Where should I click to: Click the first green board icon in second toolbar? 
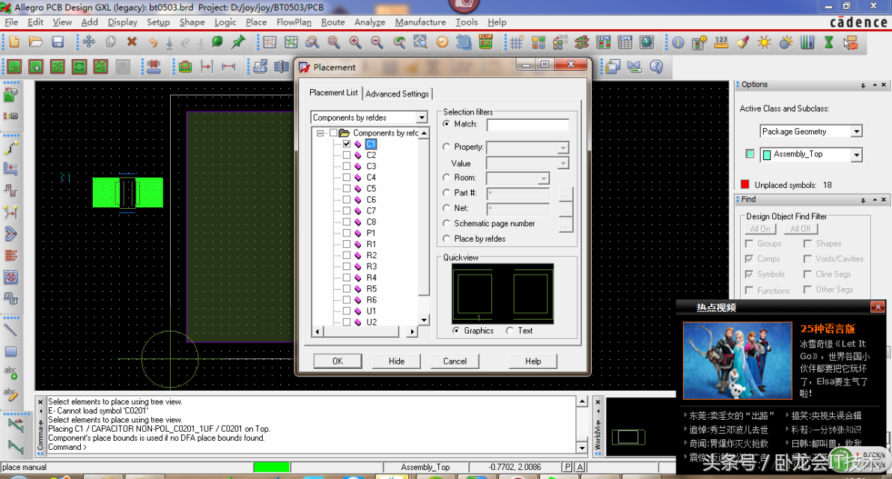pos(14,67)
